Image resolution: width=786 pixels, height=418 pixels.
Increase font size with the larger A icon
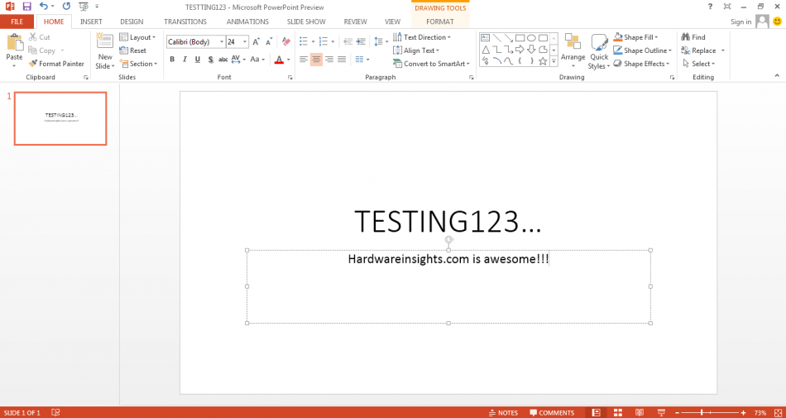[256, 42]
